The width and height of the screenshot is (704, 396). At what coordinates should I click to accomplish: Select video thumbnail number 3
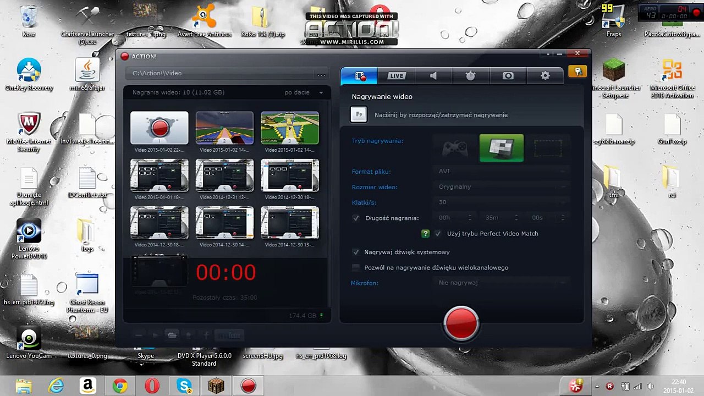pos(290,128)
